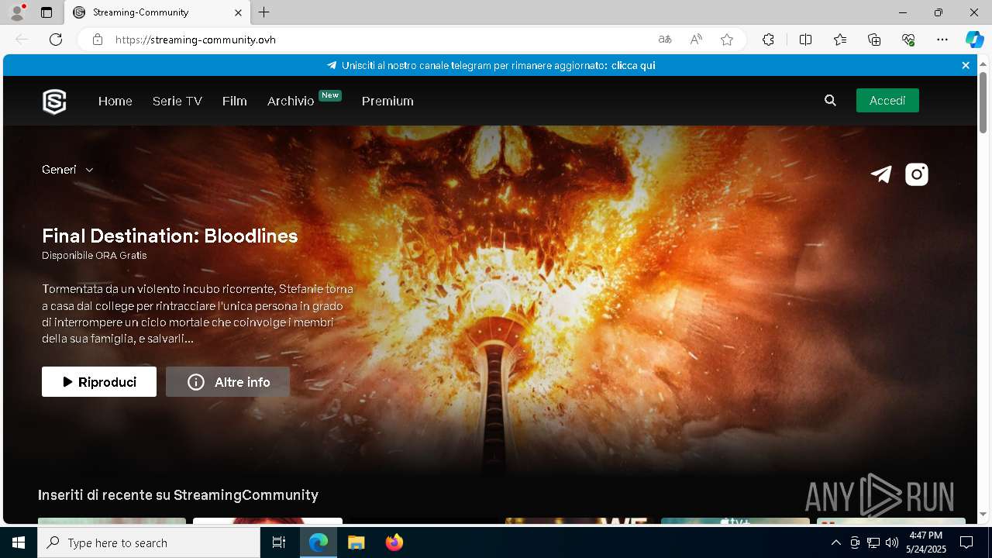
Task: Open the Windows Start menu
Action: click(19, 542)
